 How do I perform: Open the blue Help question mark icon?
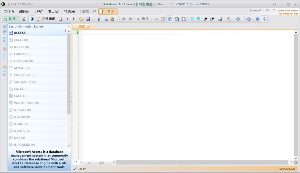pos(258,19)
